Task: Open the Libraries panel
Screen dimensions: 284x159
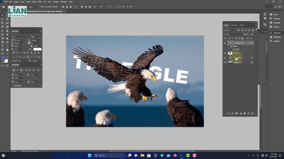Action: 275,41
